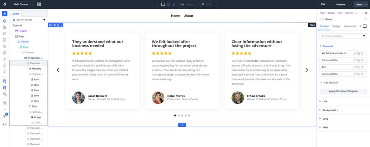Select the Heading layer in tree
This screenshot has width=370, height=147.
coord(35,69)
